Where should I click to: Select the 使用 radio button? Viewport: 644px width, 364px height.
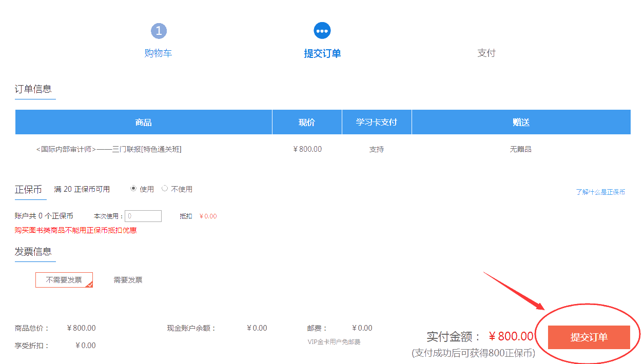coord(134,189)
